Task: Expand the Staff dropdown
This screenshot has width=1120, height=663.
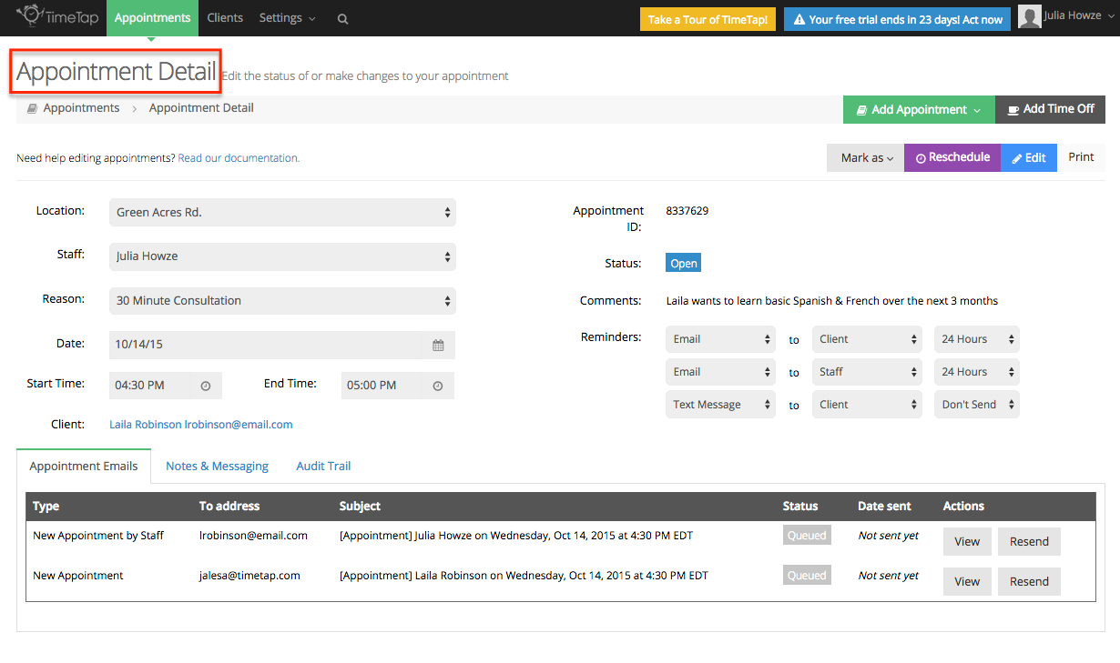Action: pos(282,256)
